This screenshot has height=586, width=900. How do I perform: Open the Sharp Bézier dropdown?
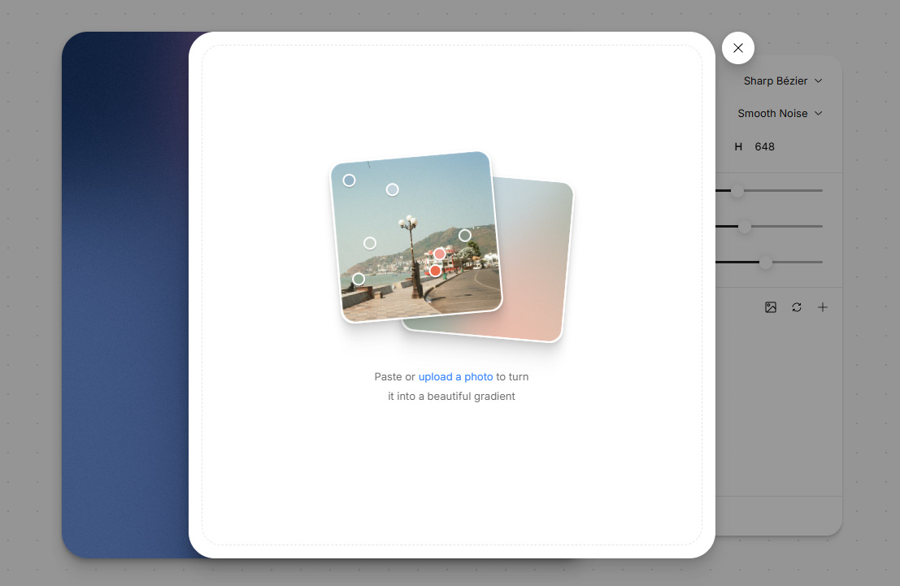(783, 81)
